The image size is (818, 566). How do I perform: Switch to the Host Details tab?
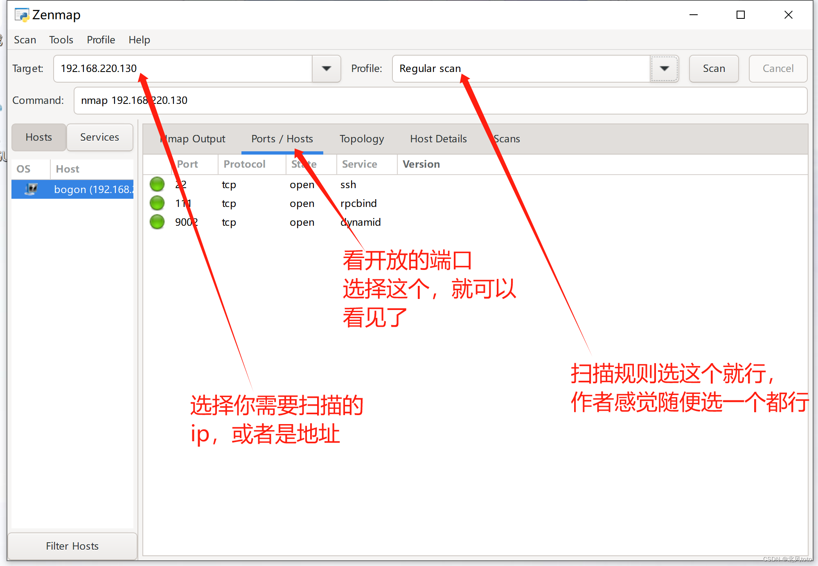click(438, 139)
